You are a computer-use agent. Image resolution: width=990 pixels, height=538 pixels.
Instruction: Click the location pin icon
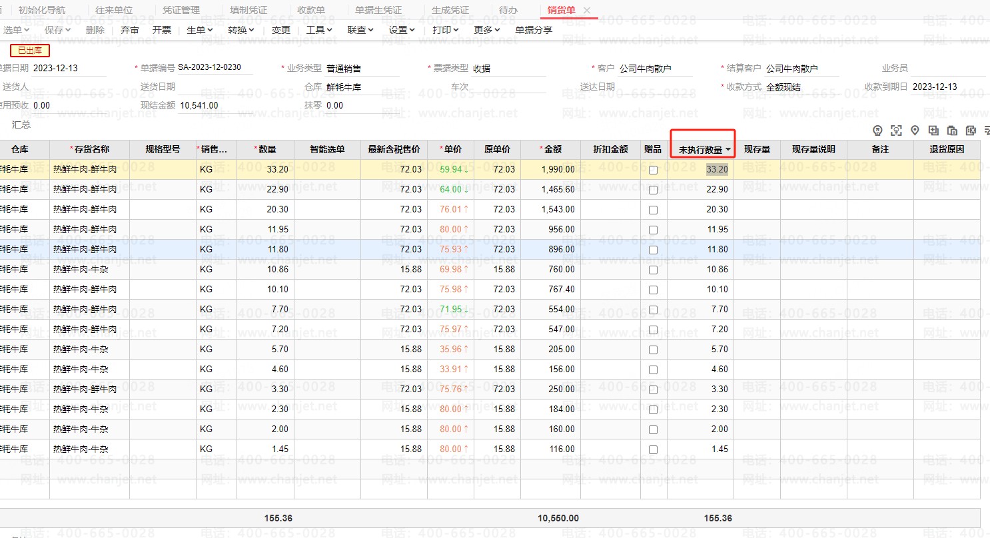click(x=915, y=131)
